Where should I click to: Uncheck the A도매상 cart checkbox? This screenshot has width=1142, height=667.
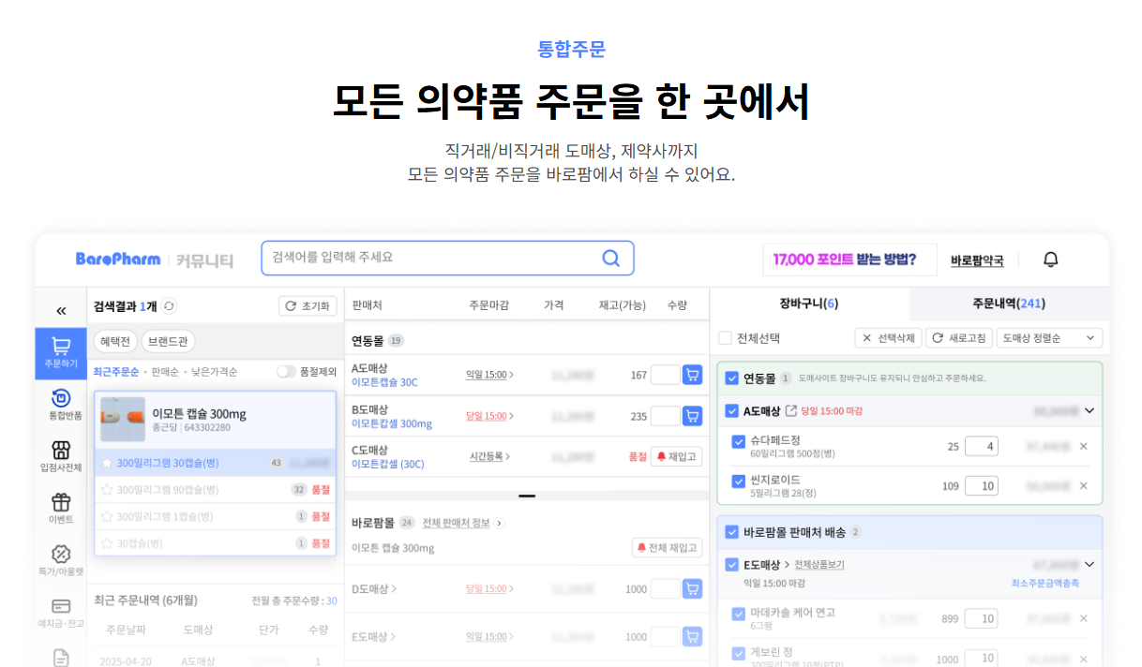[x=732, y=410]
